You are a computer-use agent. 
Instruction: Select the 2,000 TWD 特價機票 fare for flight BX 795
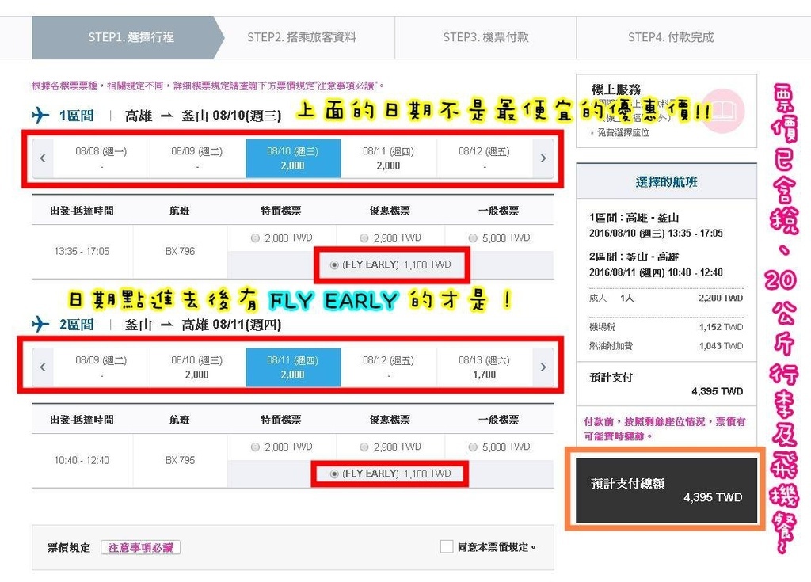click(x=255, y=447)
